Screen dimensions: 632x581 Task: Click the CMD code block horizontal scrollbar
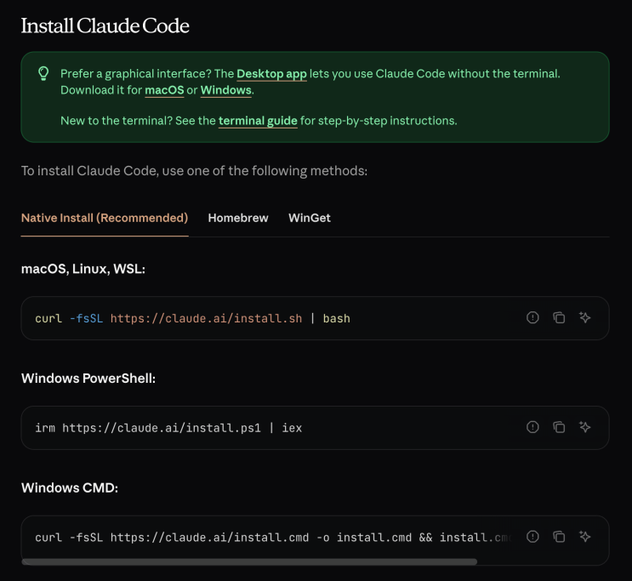tap(249, 561)
